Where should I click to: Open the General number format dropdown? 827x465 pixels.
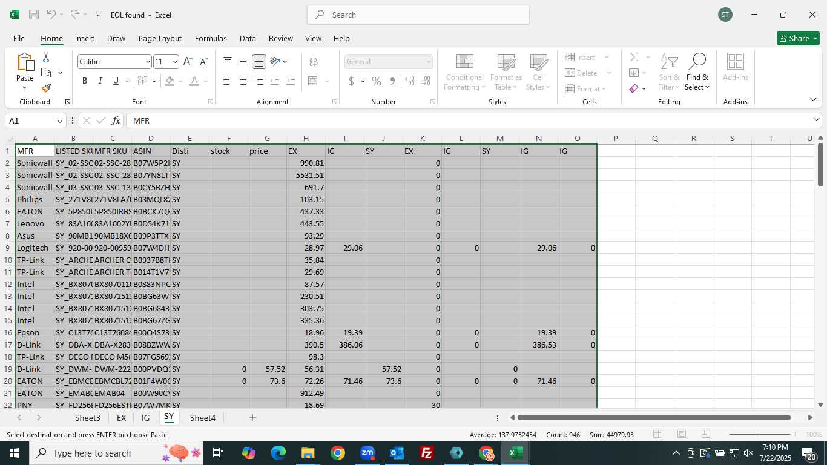(429, 62)
